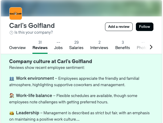Select the Reviews tab

(40, 48)
